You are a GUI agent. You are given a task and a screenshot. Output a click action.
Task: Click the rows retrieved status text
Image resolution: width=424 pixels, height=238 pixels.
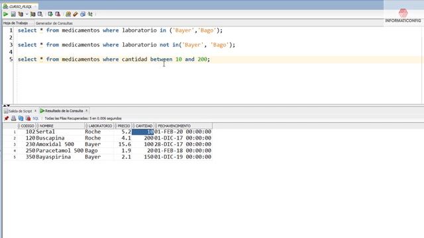(83, 118)
